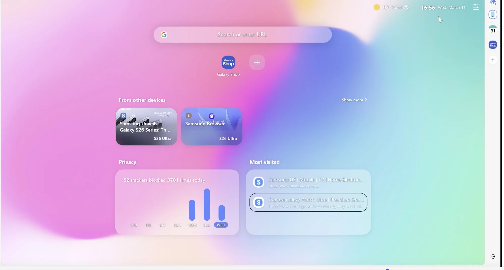Click the Google logo in search bar
Image resolution: width=504 pixels, height=270 pixels.
164,35
